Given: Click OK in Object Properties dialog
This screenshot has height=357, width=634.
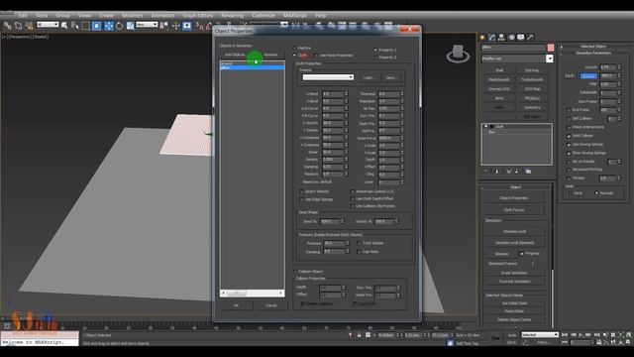Looking at the screenshot, I should tap(236, 305).
